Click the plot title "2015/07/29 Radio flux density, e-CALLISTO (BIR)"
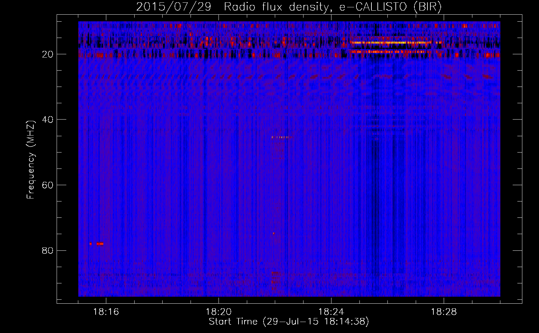This screenshot has height=333, width=539. click(289, 7)
